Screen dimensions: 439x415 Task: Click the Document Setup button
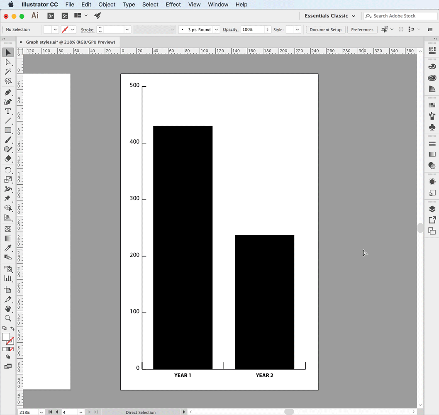point(326,29)
